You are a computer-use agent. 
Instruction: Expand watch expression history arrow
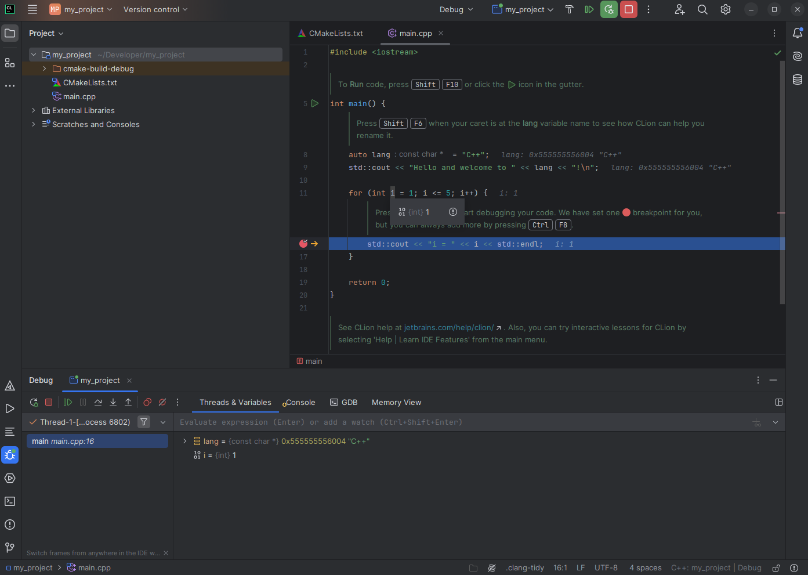click(776, 422)
